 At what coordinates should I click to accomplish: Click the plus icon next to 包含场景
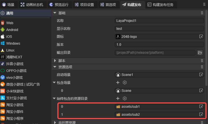coord(118,82)
